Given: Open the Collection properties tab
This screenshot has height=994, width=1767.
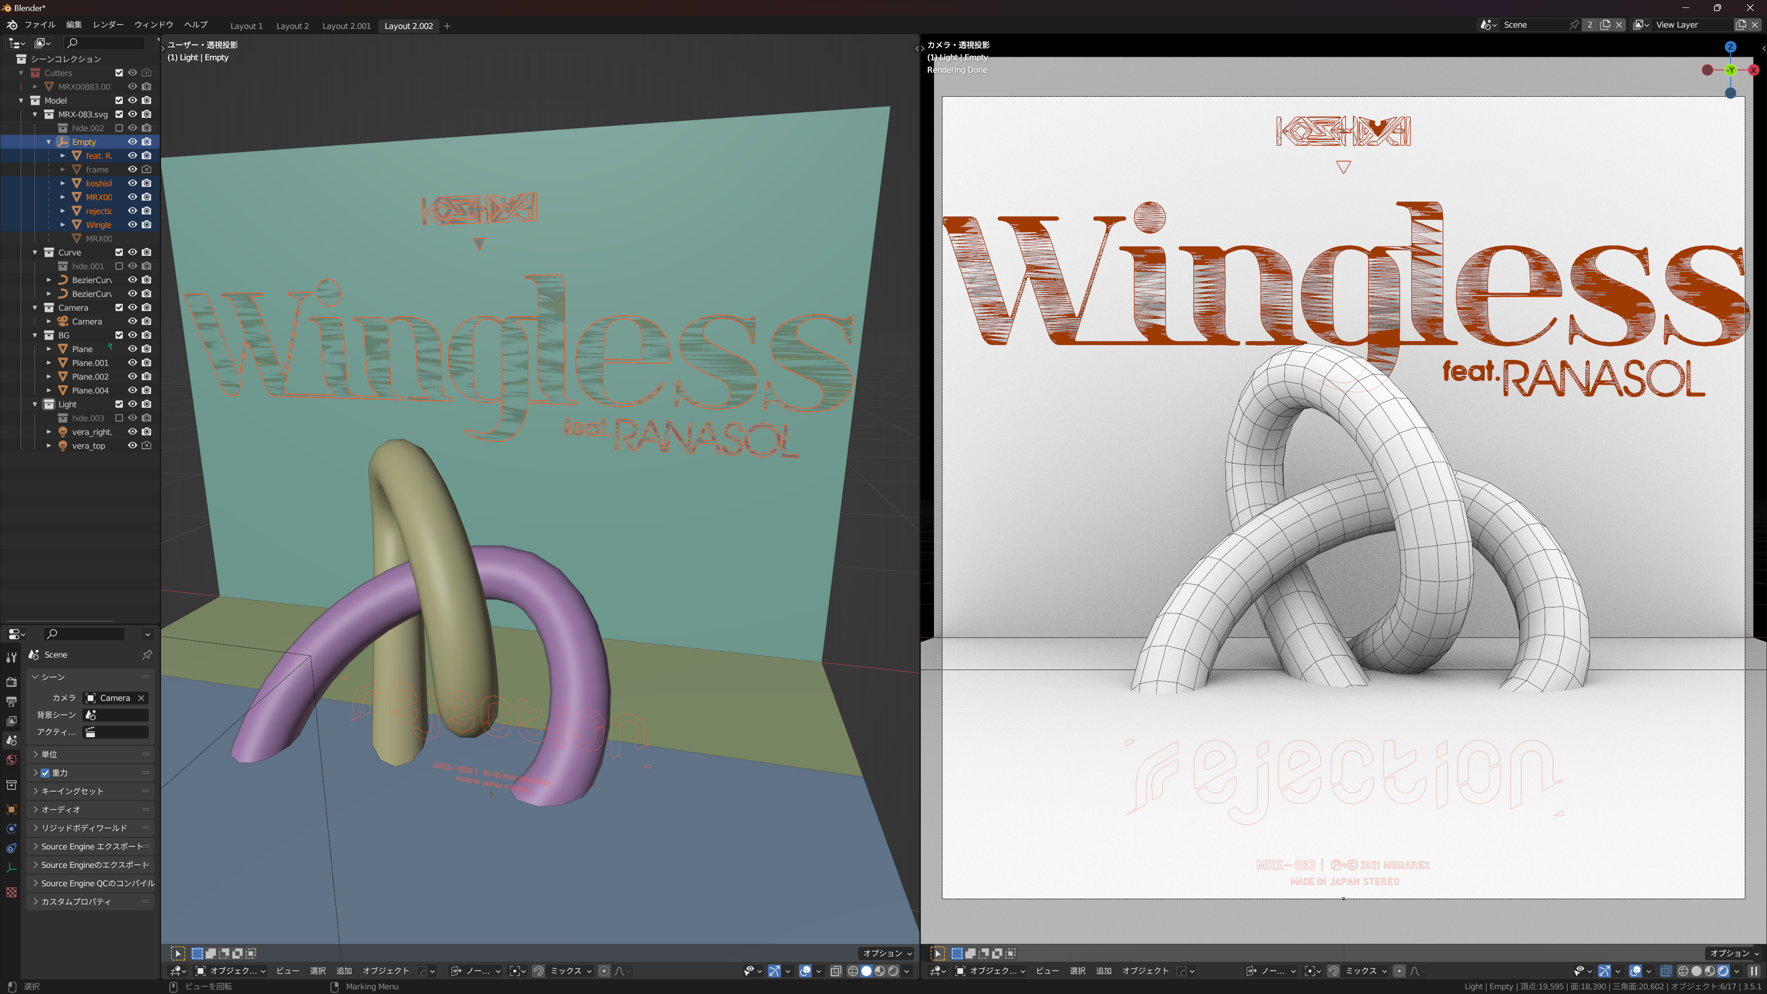Looking at the screenshot, I should 11,785.
